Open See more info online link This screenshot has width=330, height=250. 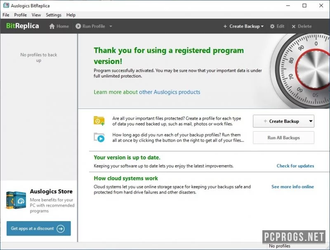tap(292, 186)
